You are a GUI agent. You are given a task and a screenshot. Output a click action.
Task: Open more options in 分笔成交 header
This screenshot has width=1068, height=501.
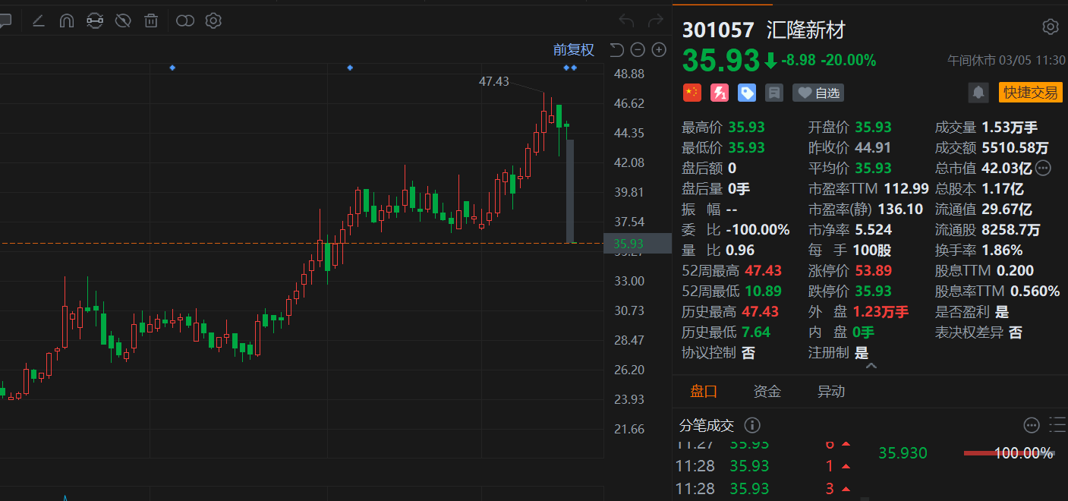pos(1031,425)
